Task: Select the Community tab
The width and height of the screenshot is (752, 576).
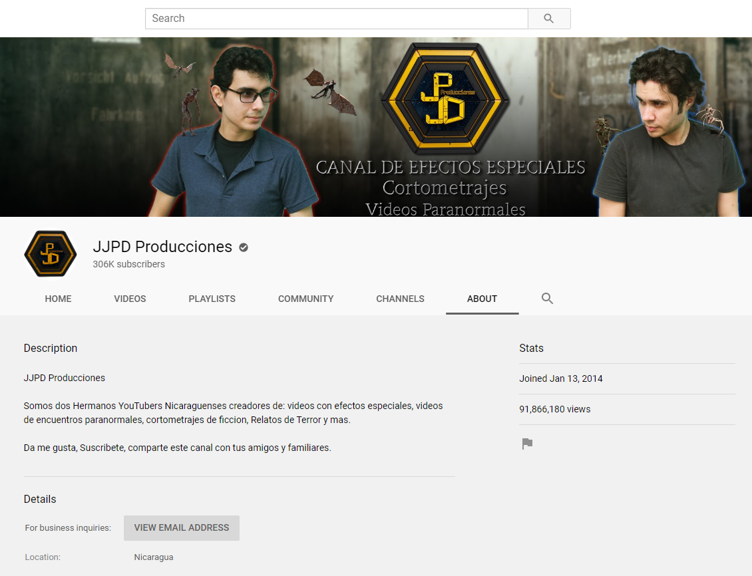Action: (x=306, y=299)
